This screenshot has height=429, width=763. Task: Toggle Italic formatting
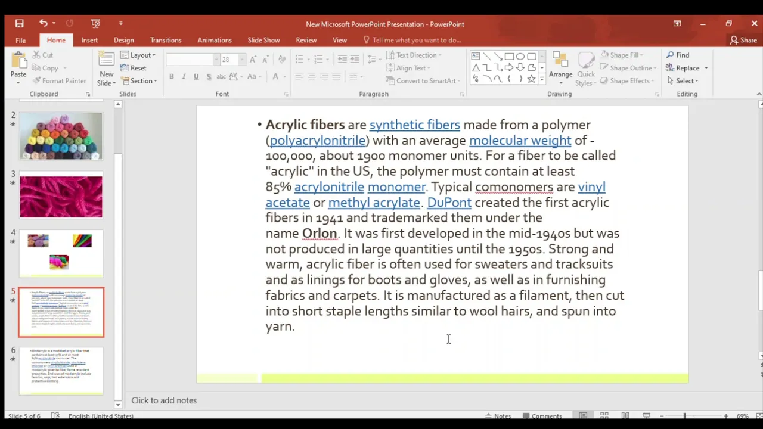184,76
